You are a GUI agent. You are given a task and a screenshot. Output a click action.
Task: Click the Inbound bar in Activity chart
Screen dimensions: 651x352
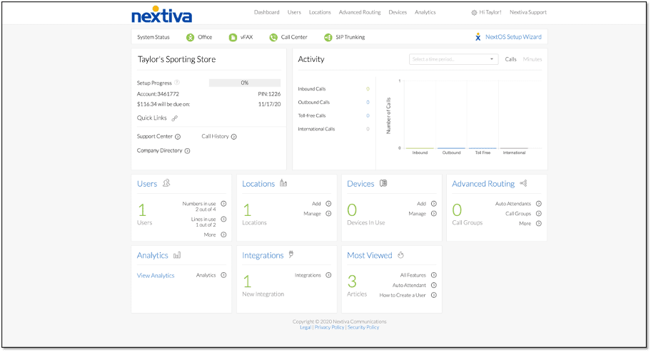pos(420,148)
